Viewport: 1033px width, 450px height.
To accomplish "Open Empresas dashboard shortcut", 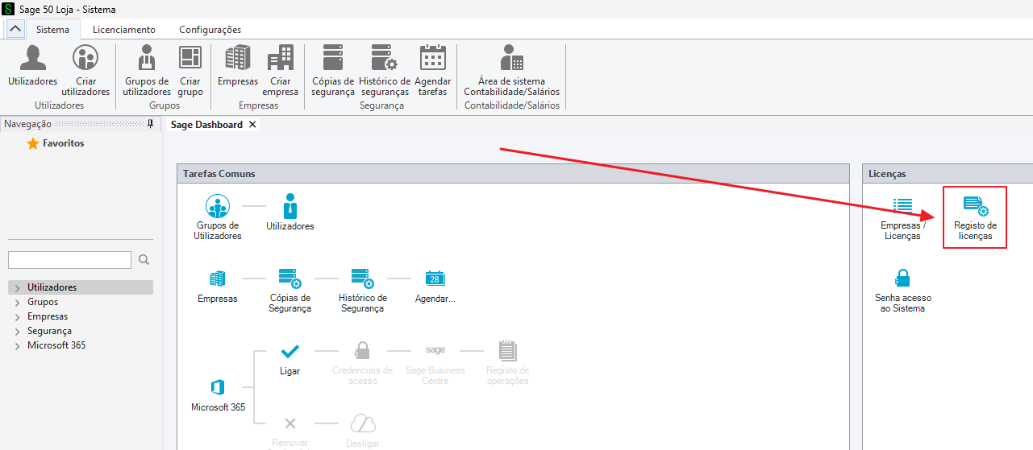I will (x=218, y=286).
